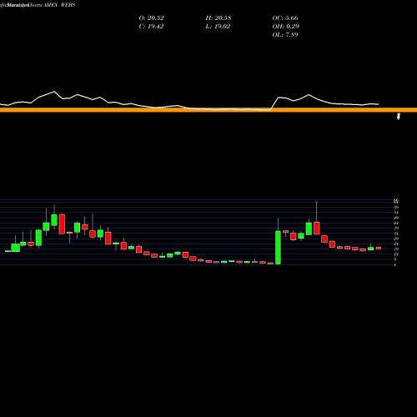Click the low price value L: 19.02
This screenshot has height=417, width=417.
click(218, 27)
